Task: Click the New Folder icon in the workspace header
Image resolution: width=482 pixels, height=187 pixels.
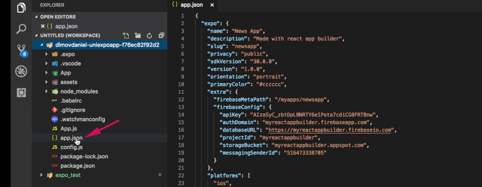Action: (x=138, y=35)
